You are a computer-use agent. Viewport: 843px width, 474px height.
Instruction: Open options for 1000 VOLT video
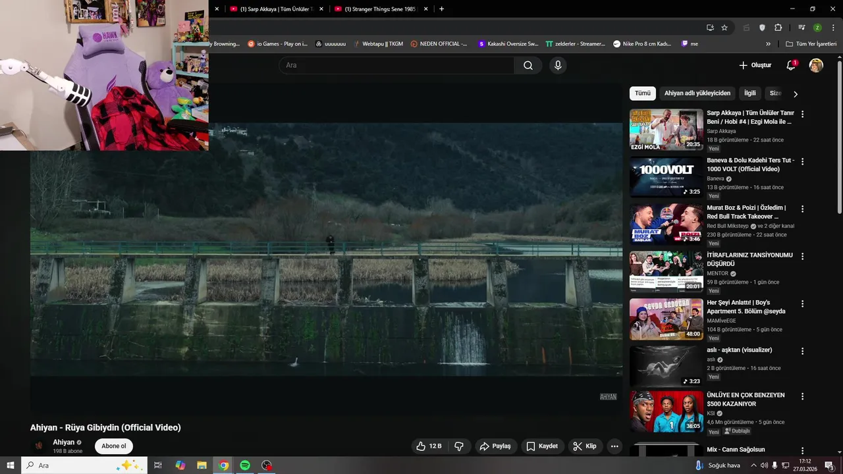tap(802, 161)
